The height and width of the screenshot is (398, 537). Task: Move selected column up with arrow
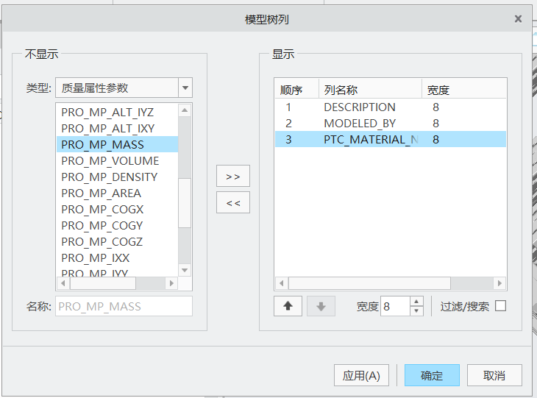288,306
